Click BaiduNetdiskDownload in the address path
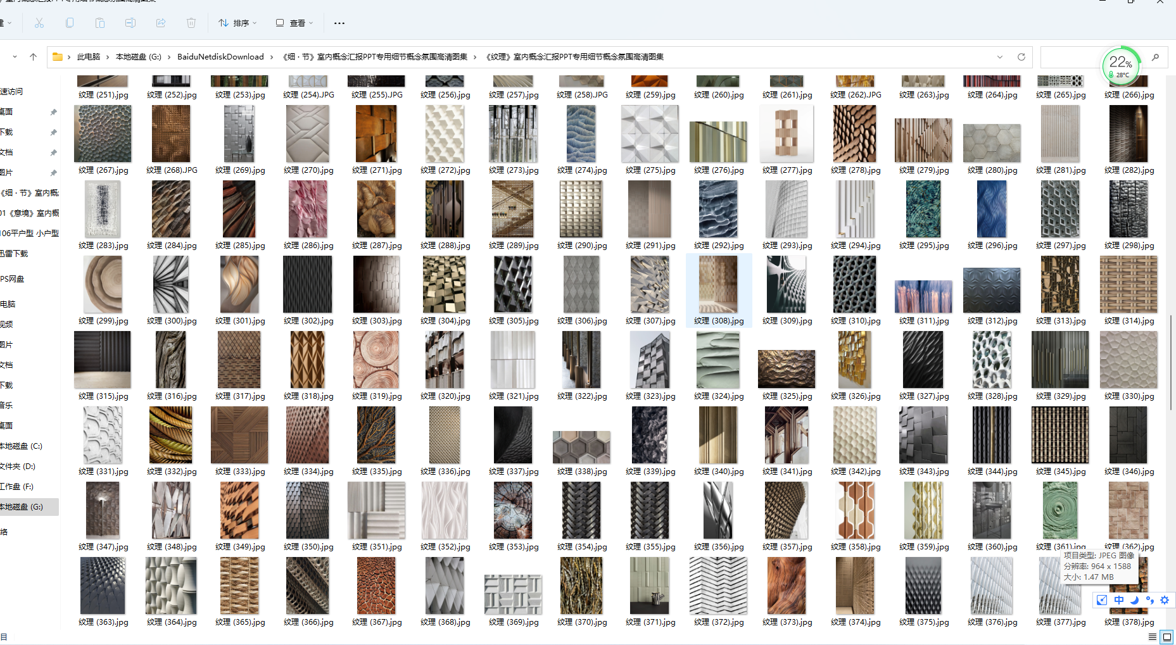This screenshot has height=645, width=1176. 220,57
